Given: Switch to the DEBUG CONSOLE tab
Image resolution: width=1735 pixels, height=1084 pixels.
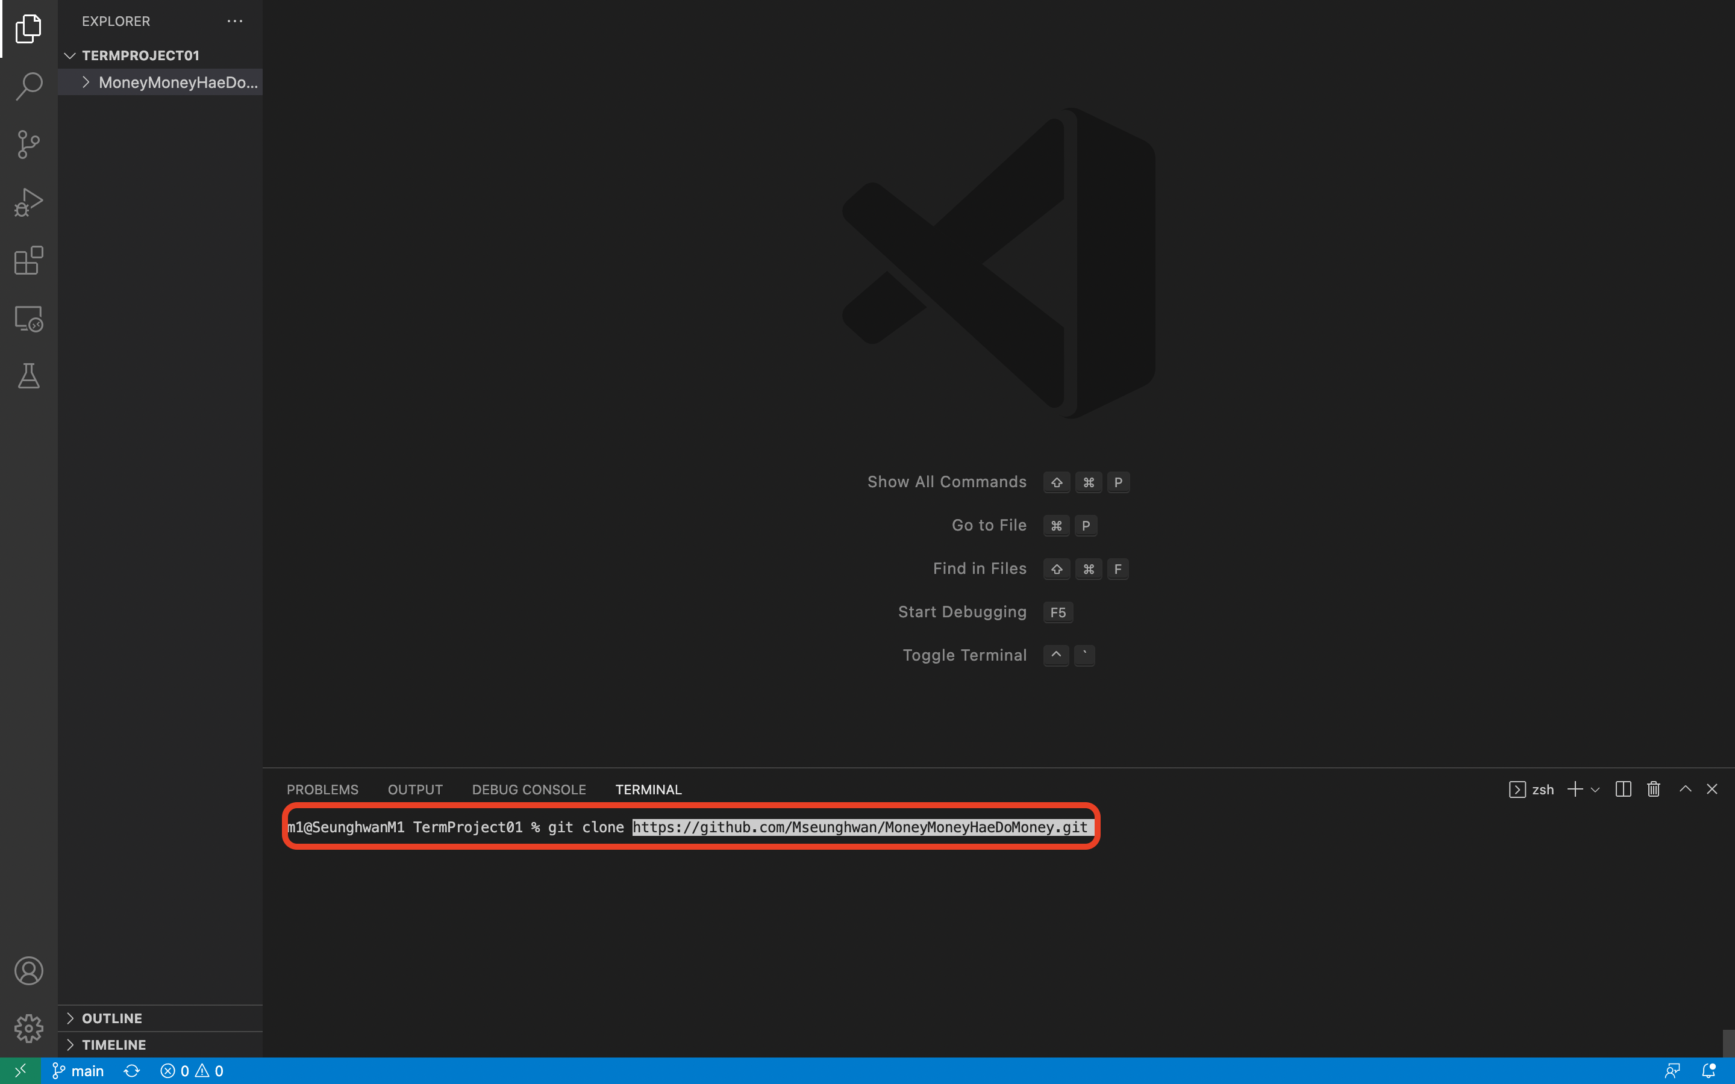Looking at the screenshot, I should click(x=529, y=790).
